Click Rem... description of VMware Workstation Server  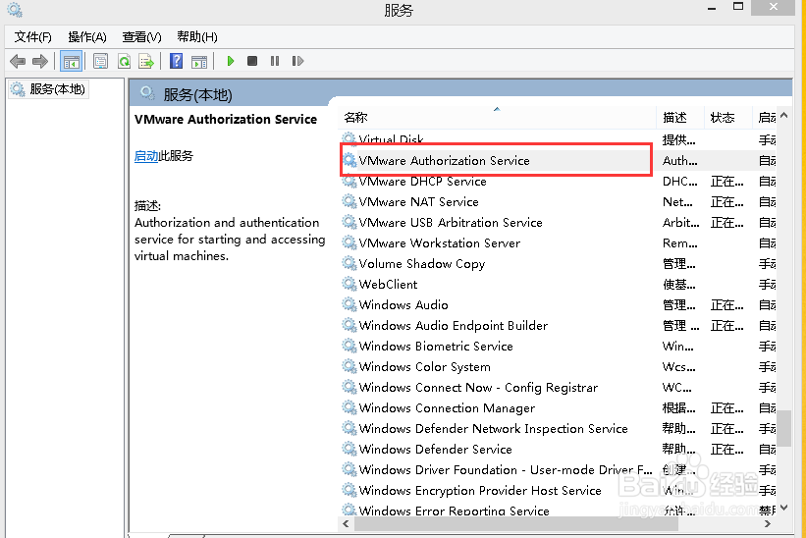679,243
